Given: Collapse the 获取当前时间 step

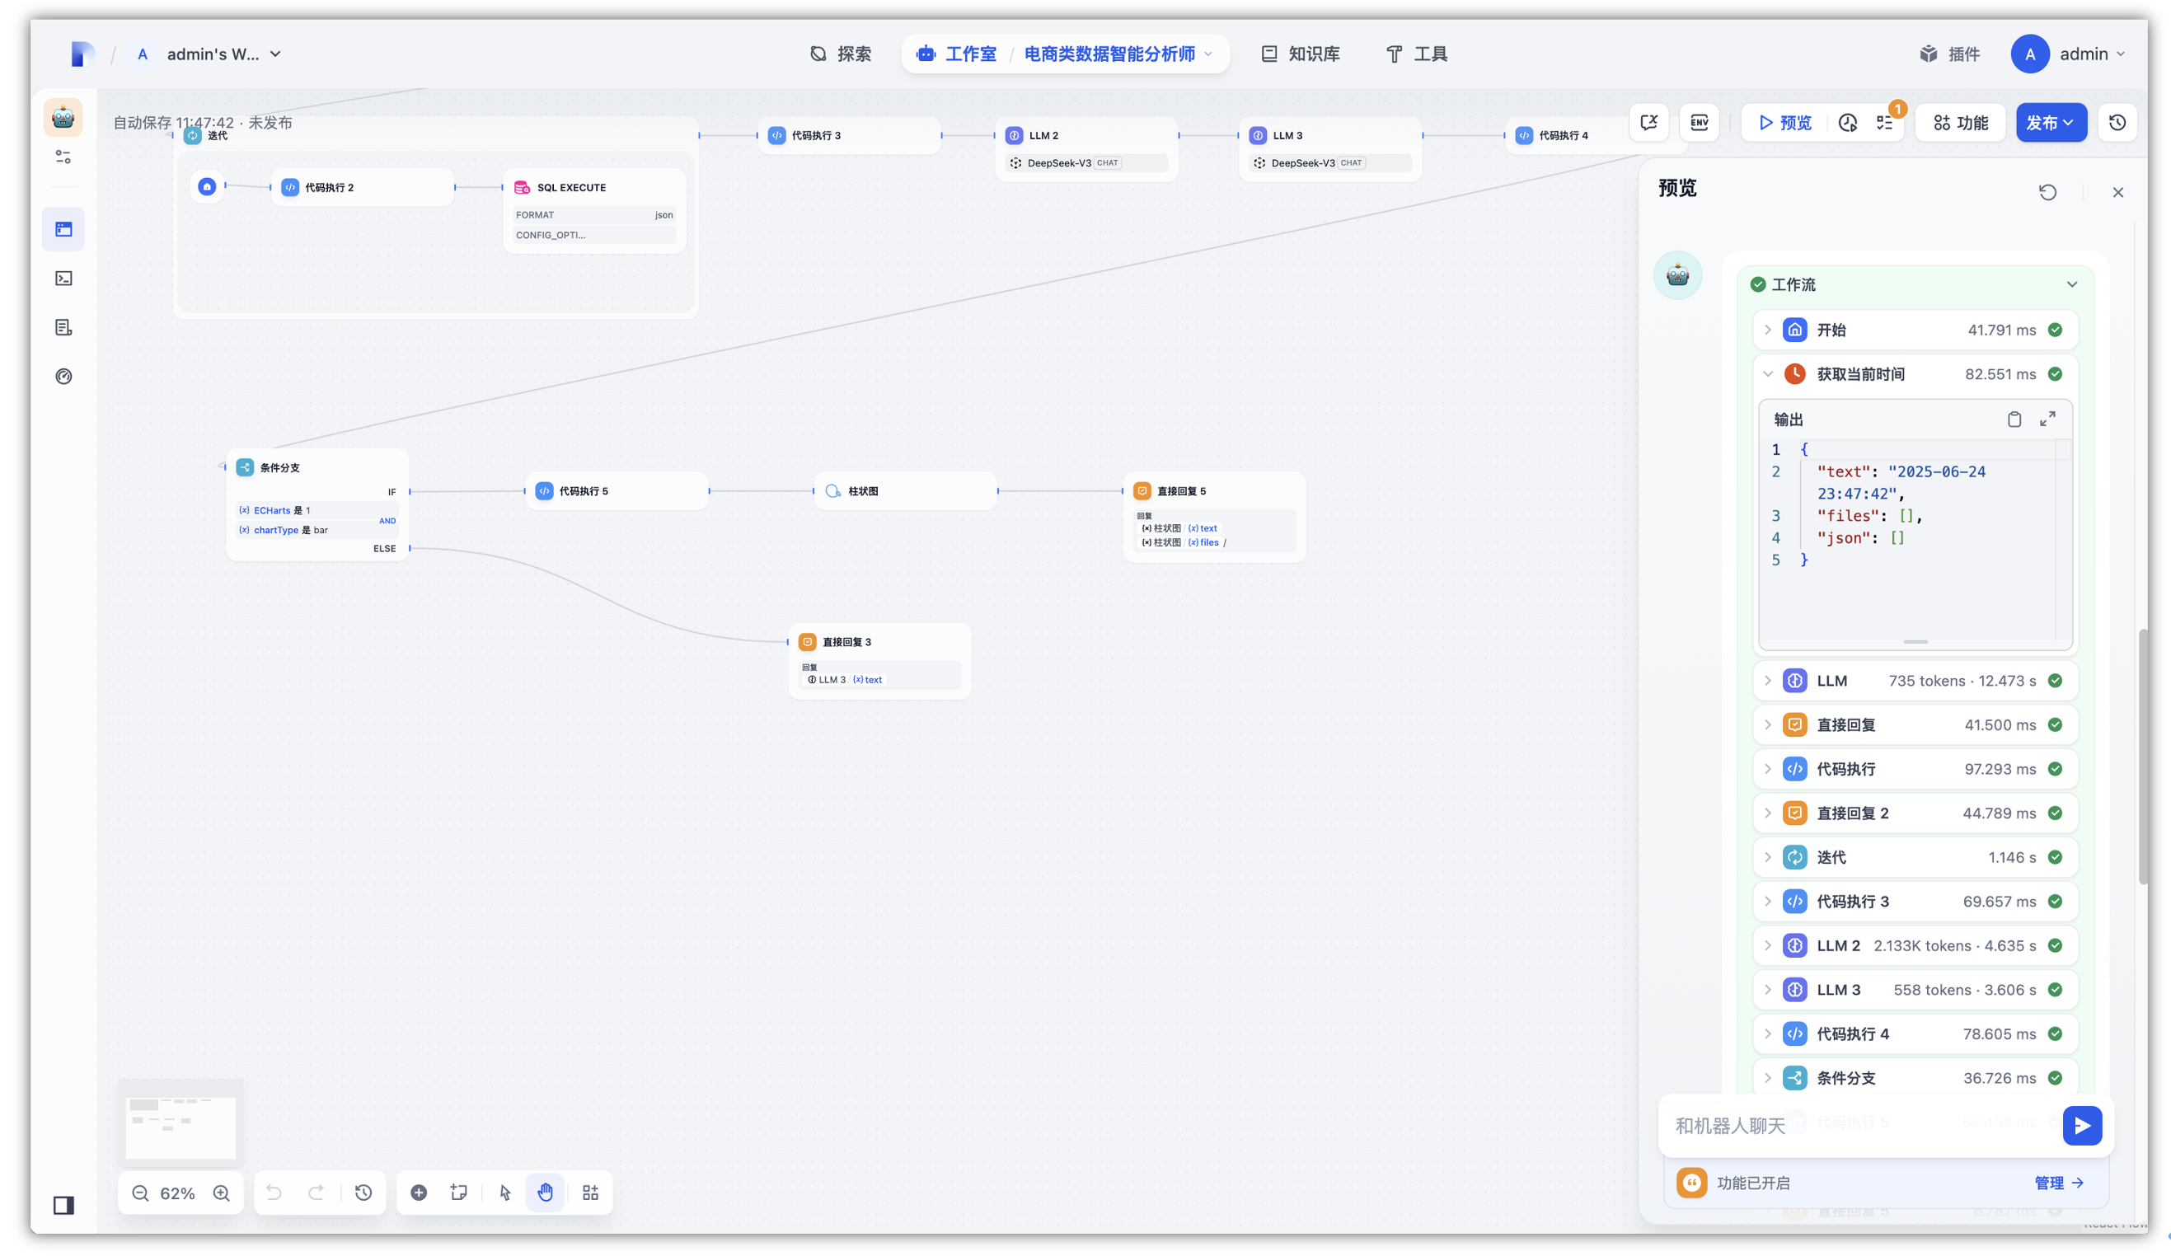Looking at the screenshot, I should tap(1768, 374).
